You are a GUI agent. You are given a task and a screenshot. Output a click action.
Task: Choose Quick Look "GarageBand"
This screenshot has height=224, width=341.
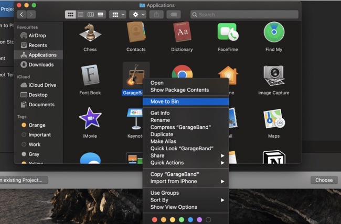coord(186,149)
